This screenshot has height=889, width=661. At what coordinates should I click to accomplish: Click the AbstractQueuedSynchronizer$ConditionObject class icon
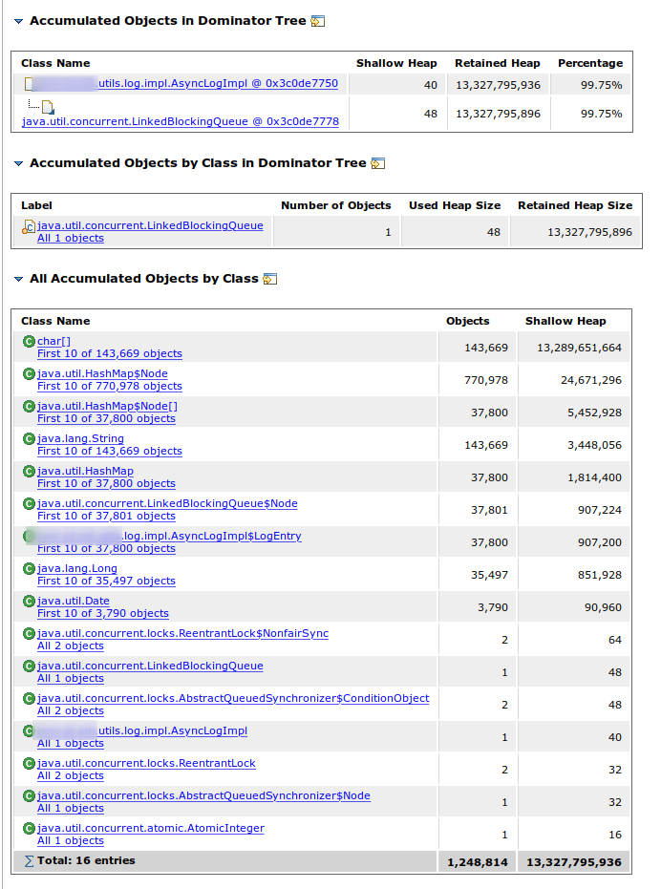pyautogui.click(x=29, y=698)
